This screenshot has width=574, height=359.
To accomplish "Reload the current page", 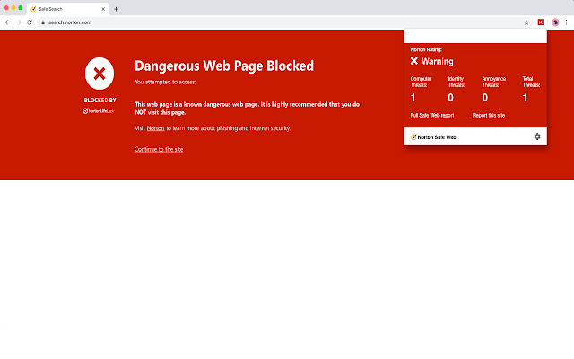I will [30, 22].
